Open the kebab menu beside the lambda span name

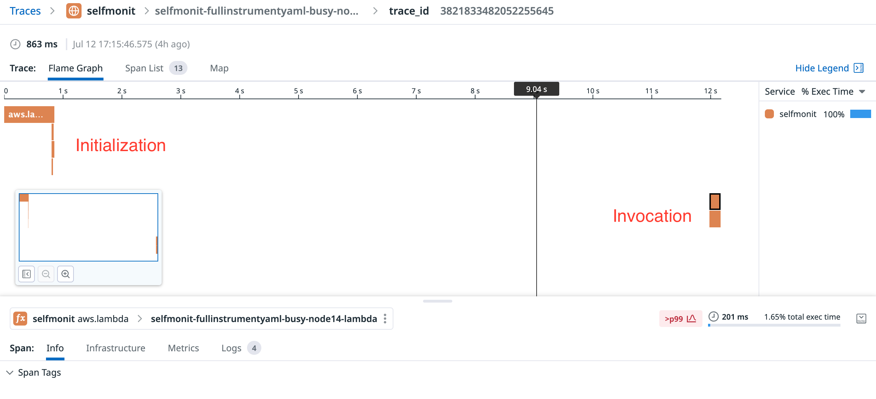[385, 319]
